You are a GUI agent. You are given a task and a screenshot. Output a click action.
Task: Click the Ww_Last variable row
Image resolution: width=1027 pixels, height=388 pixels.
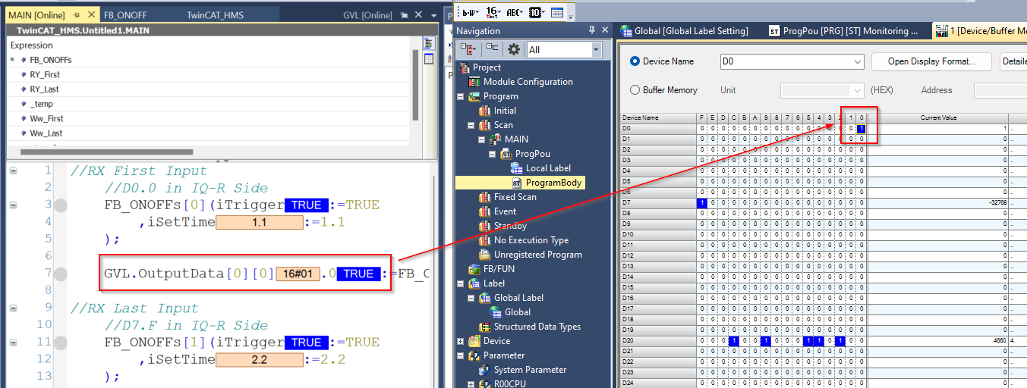(209, 133)
